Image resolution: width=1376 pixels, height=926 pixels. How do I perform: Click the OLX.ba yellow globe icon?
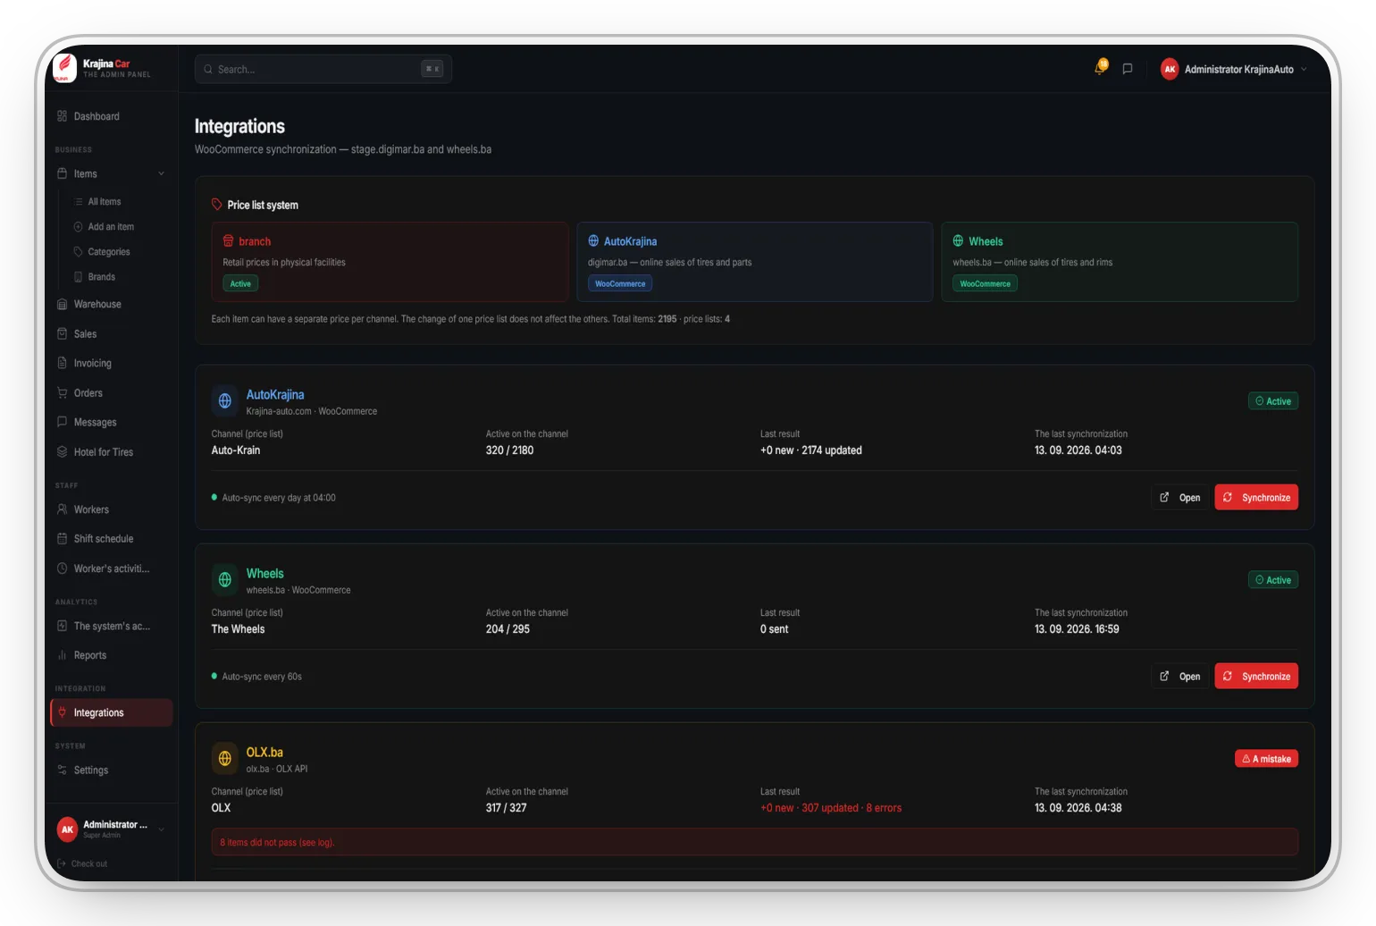coord(225,759)
